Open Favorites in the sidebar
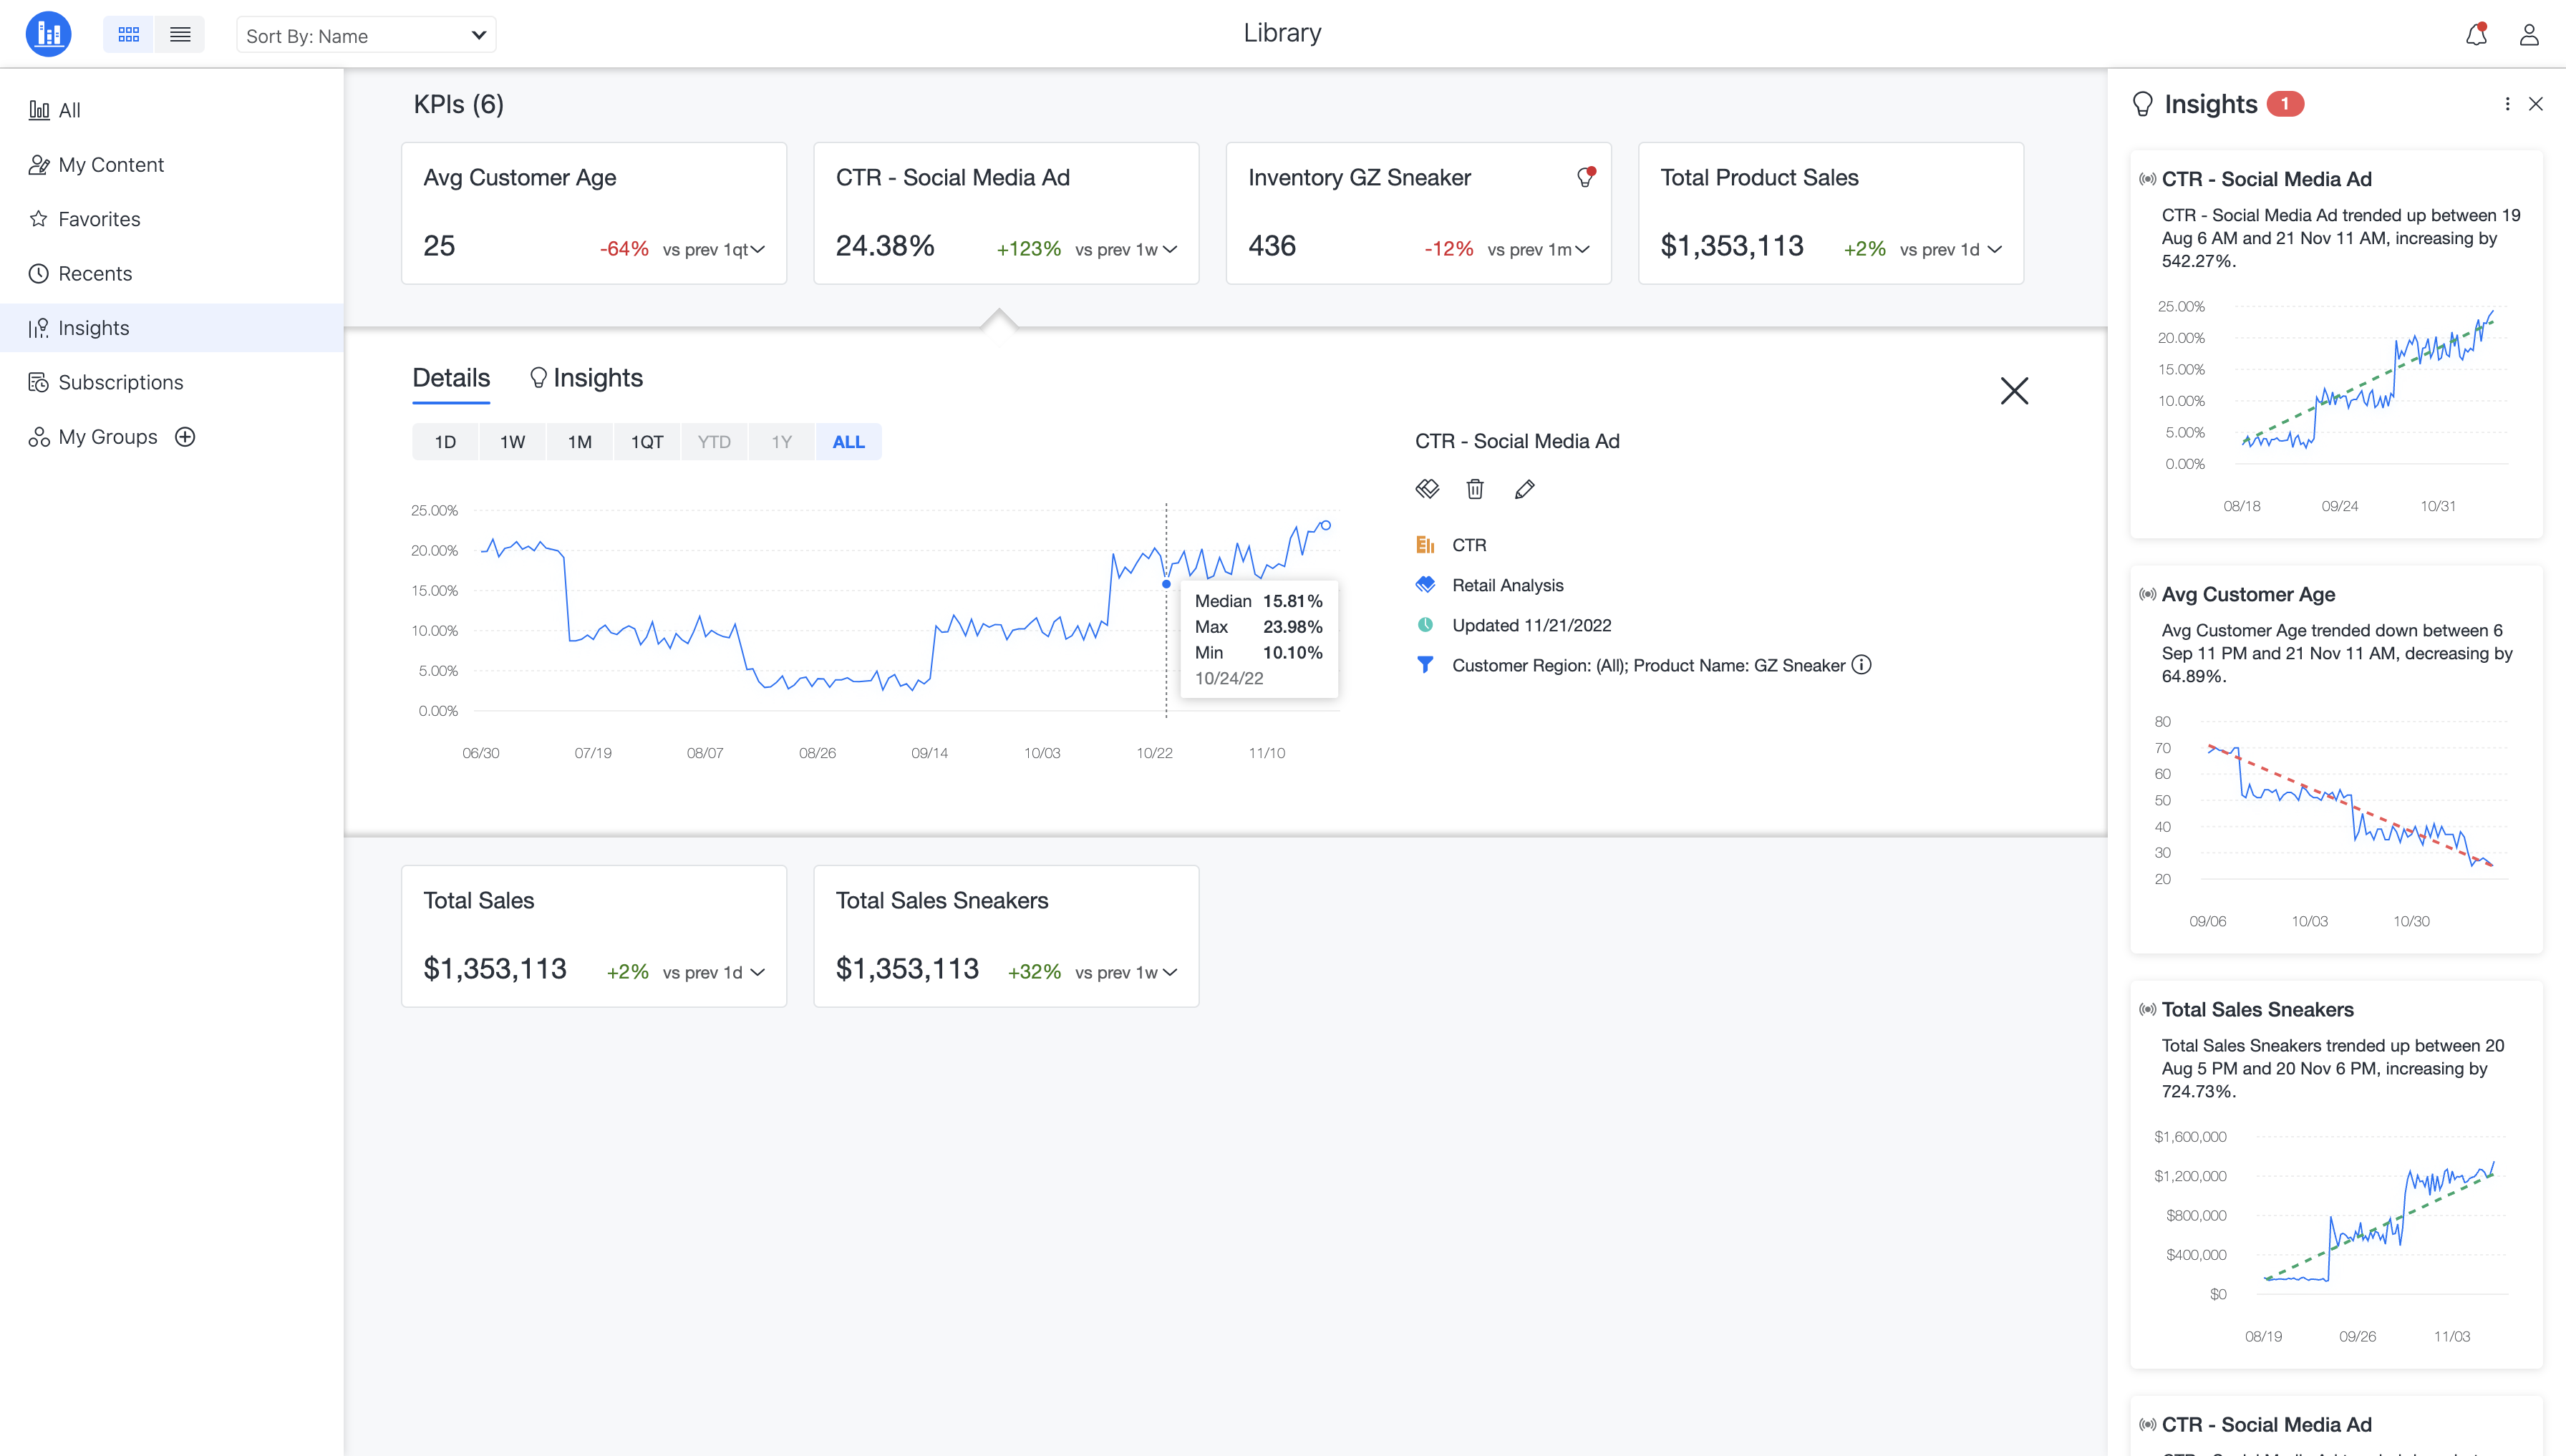Screen dimensions: 2566x1456 pyautogui.click(x=99, y=219)
